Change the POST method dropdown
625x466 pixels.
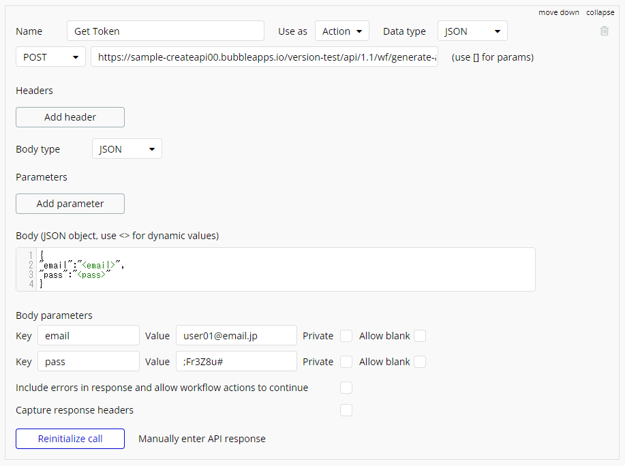click(50, 57)
